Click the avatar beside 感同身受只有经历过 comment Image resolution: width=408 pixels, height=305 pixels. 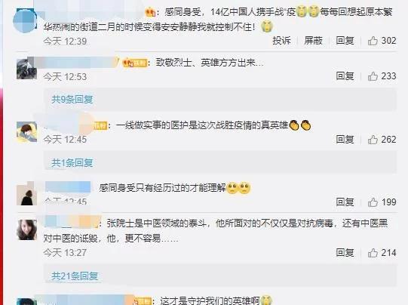coord(26,196)
